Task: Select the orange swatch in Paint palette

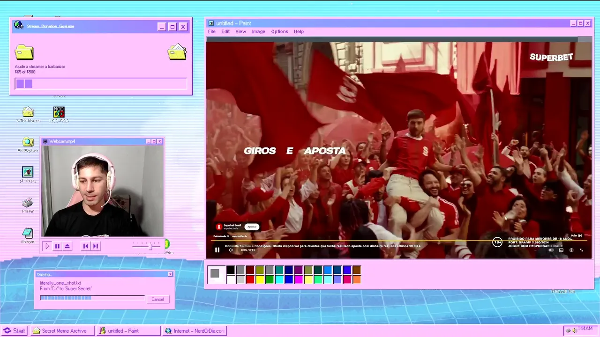Action: click(357, 279)
